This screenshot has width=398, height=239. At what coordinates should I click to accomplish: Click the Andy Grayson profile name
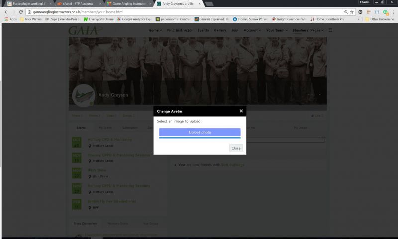coord(113,95)
